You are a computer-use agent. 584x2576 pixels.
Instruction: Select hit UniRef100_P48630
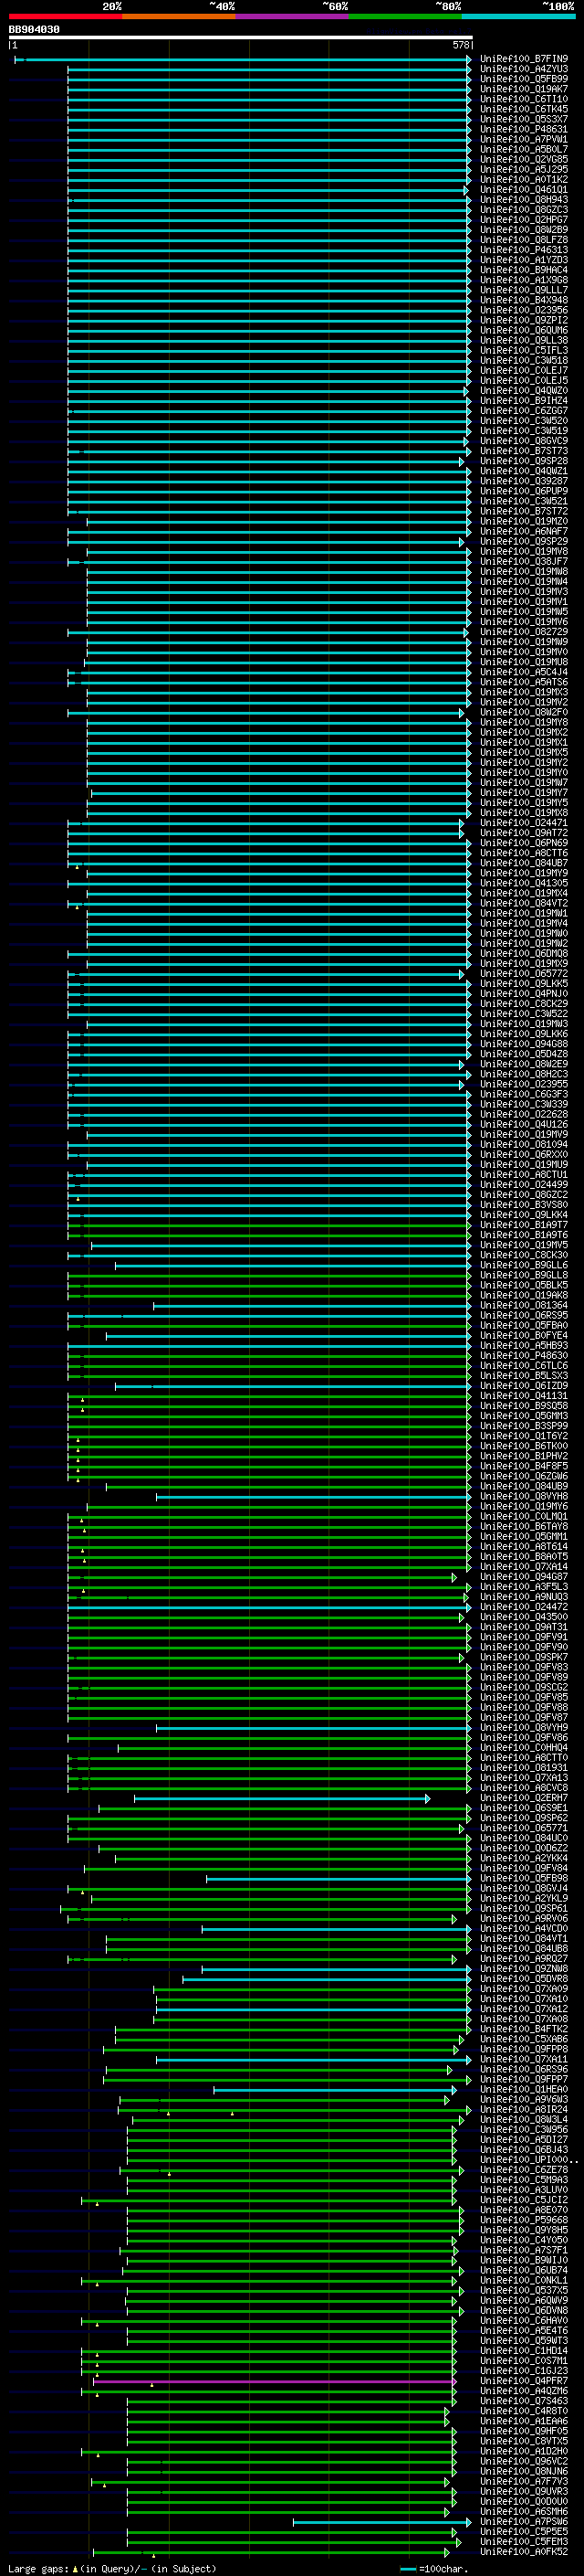523,1356
